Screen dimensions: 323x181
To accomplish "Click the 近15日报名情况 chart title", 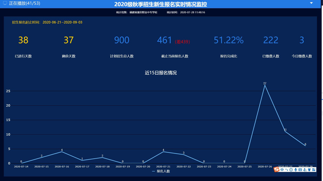I will [161, 73].
